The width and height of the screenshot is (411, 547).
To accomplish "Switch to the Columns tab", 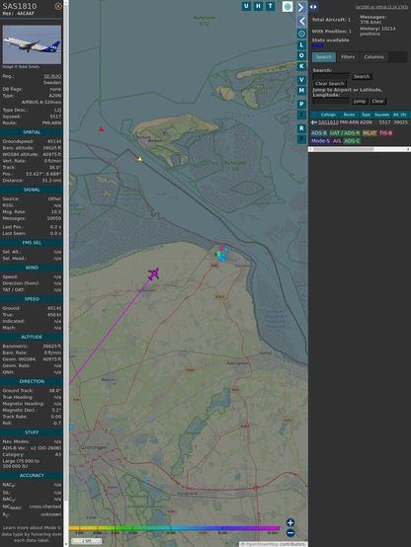I will point(373,57).
